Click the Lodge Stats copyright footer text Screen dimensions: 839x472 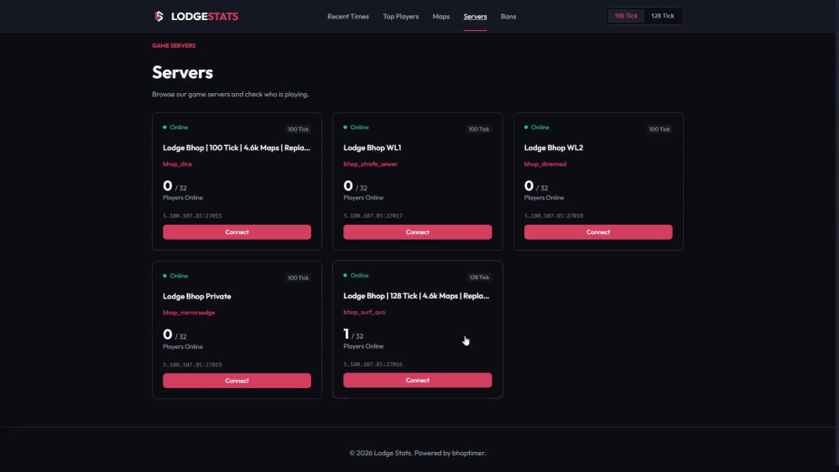(x=417, y=453)
